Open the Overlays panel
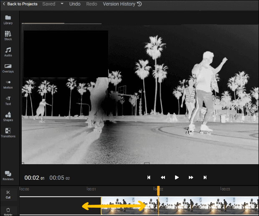 coord(8,68)
